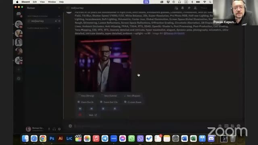Screen dimensions: 258x145
Task: Open the Apple menu
Action: (x=17, y=2)
